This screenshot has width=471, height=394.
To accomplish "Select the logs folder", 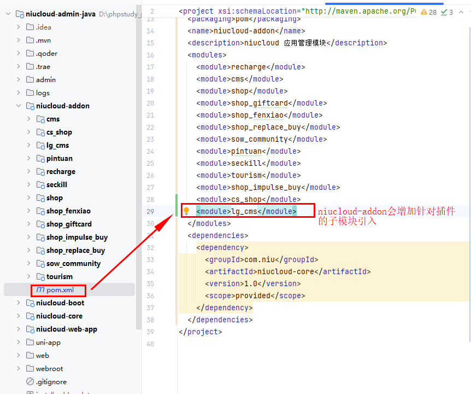I will pyautogui.click(x=43, y=92).
